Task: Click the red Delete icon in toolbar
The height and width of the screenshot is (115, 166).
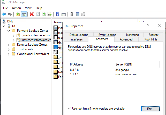Action: tap(32, 14)
